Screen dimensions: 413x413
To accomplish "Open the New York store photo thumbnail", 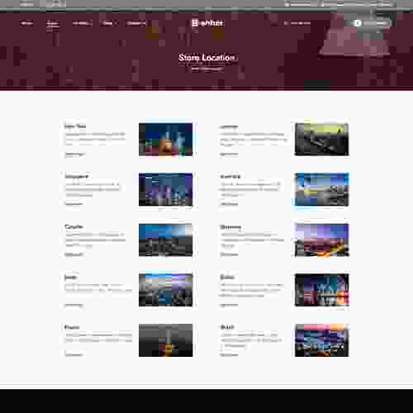I will pyautogui.click(x=165, y=140).
